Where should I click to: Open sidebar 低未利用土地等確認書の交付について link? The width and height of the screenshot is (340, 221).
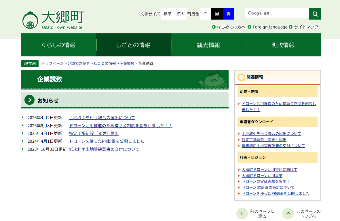point(273,146)
